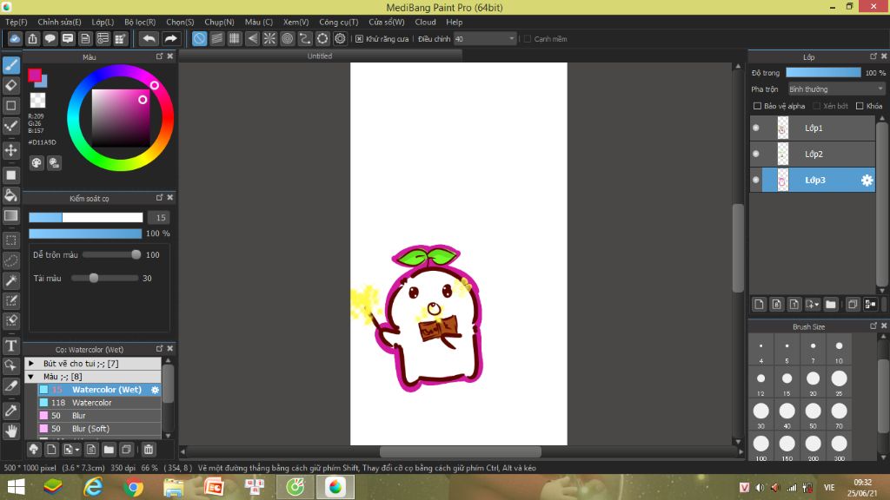Expand the Bút vẽ cho tui brush group
The image size is (890, 500).
(31, 364)
